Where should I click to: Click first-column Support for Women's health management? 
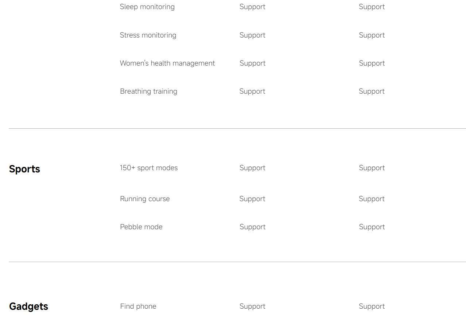click(252, 63)
